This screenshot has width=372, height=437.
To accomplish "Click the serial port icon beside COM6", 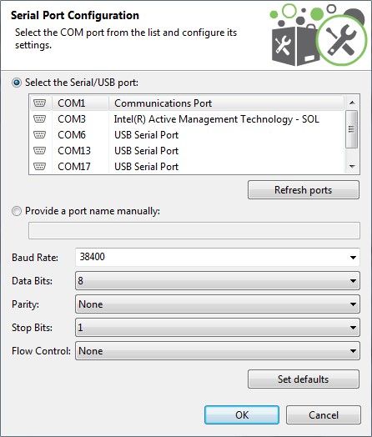I will coord(39,135).
